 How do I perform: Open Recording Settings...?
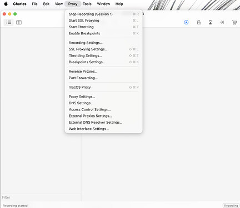click(x=104, y=43)
